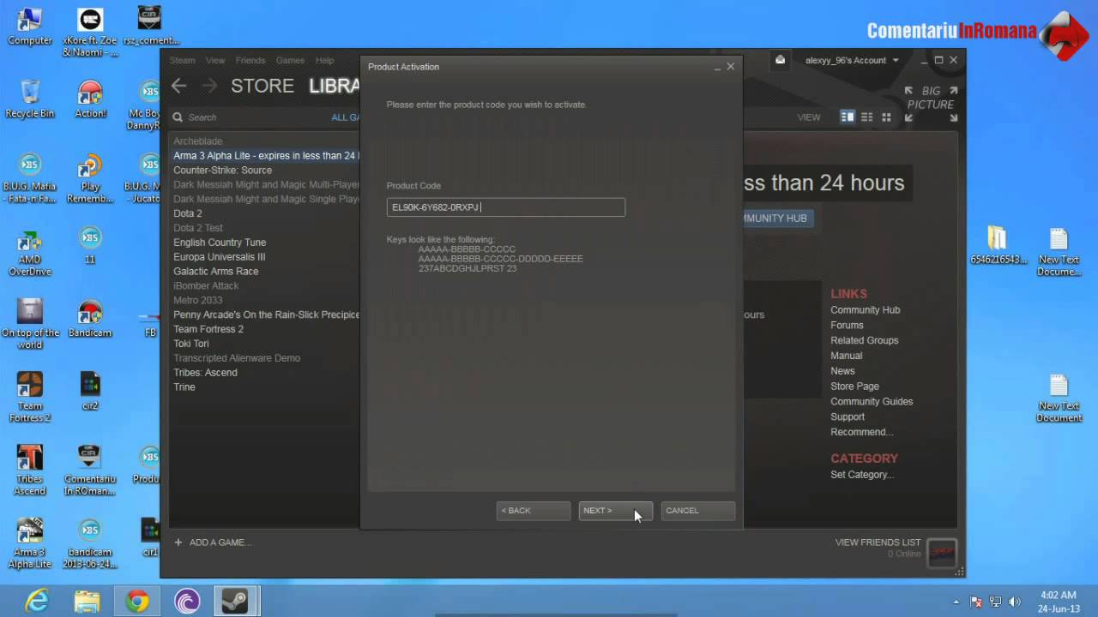Show hidden system tray icons
Image resolution: width=1098 pixels, height=617 pixels.
click(956, 602)
